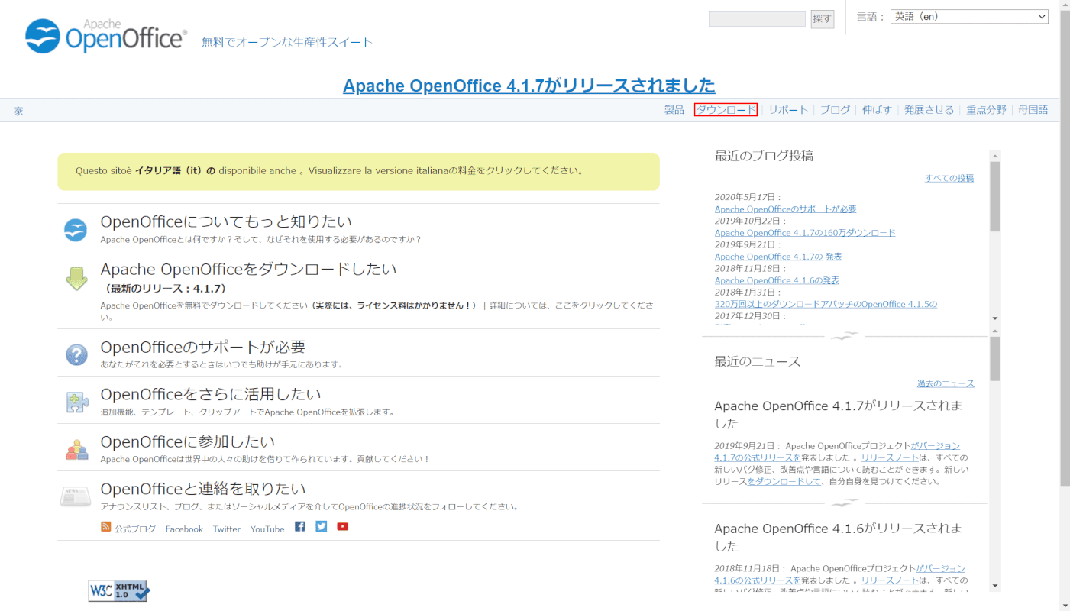Click the OpenOffice seagull info icon
This screenshot has width=1070, height=611.
pos(76,230)
